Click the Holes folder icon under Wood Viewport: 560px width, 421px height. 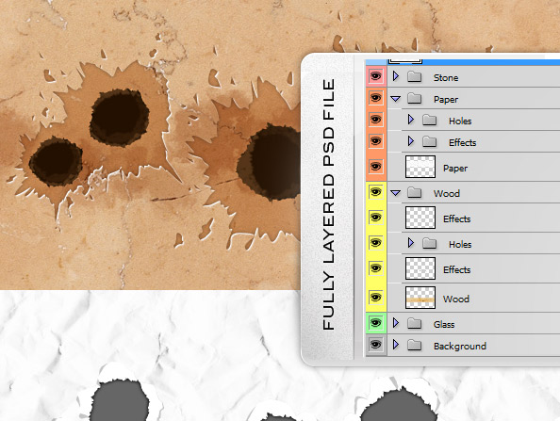(429, 243)
